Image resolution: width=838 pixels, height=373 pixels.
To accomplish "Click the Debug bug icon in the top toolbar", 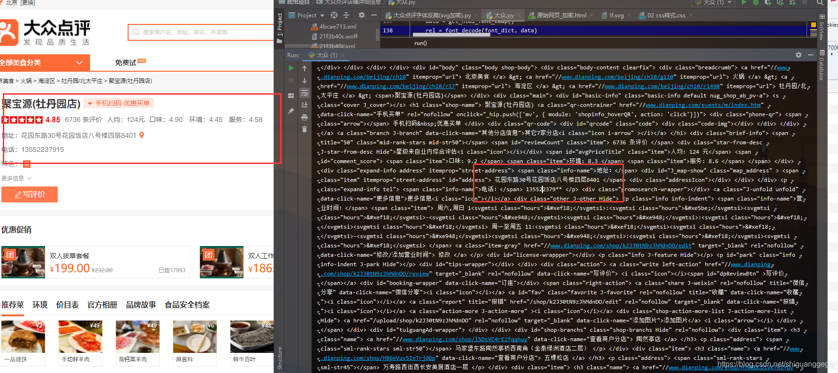I will click(756, 2).
